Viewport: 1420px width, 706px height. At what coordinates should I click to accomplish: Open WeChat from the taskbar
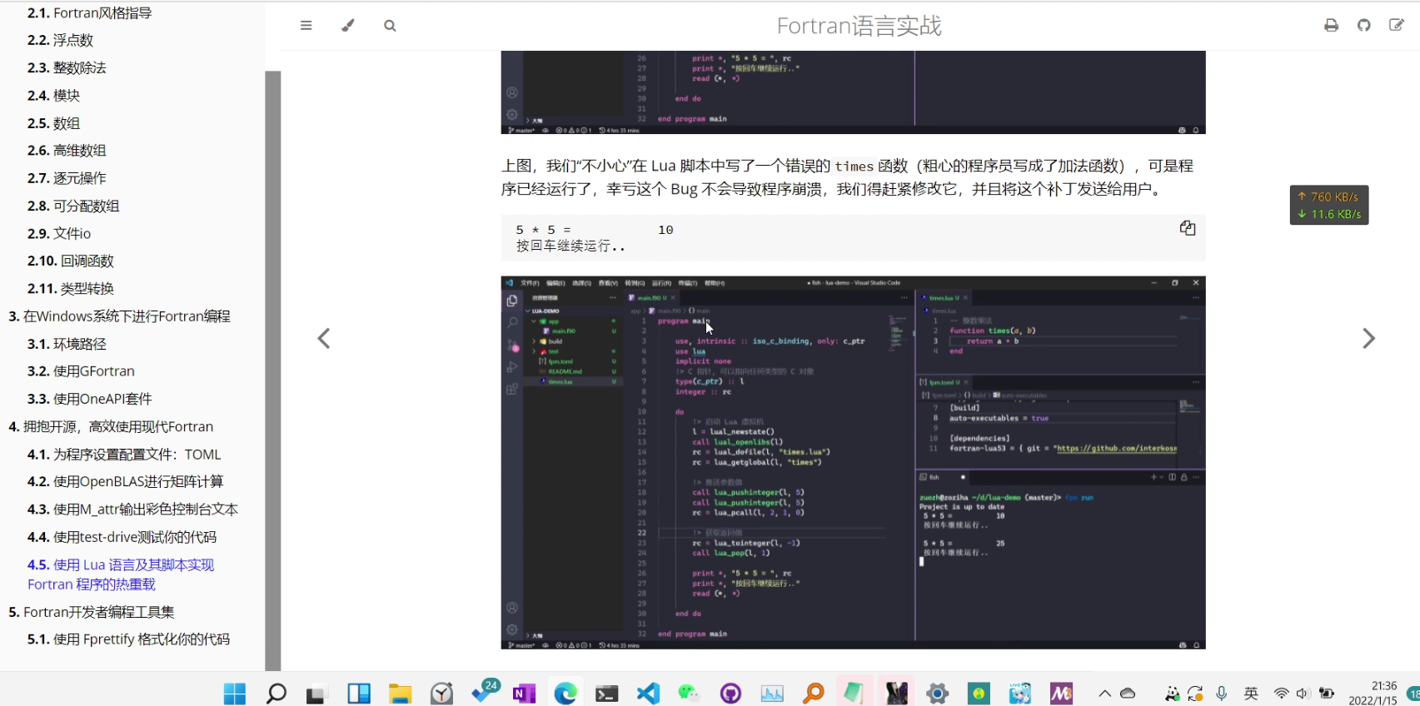pyautogui.click(x=689, y=694)
